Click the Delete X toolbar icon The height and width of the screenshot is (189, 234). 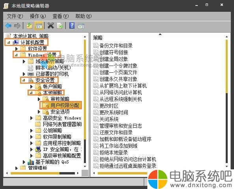[x=50, y=26]
